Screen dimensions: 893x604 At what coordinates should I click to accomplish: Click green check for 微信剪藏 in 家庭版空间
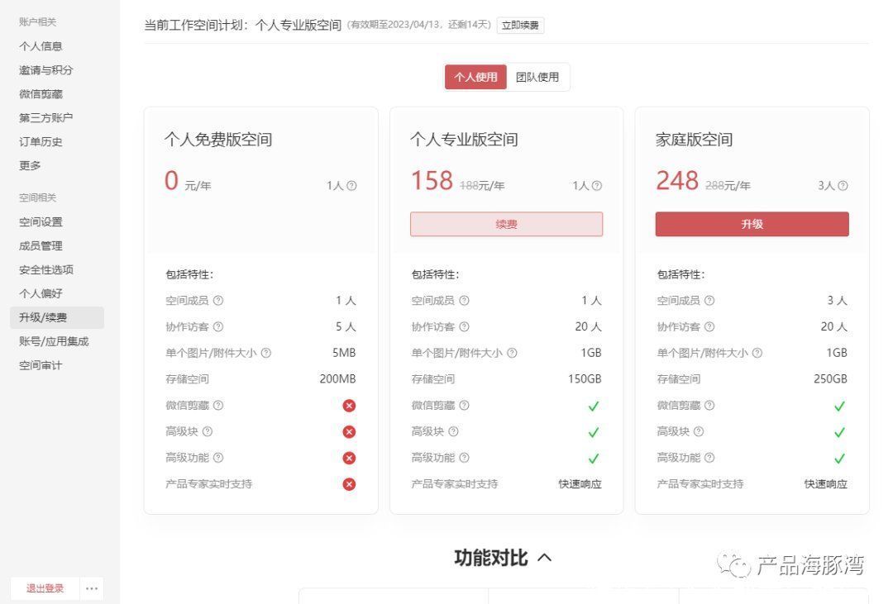(839, 406)
